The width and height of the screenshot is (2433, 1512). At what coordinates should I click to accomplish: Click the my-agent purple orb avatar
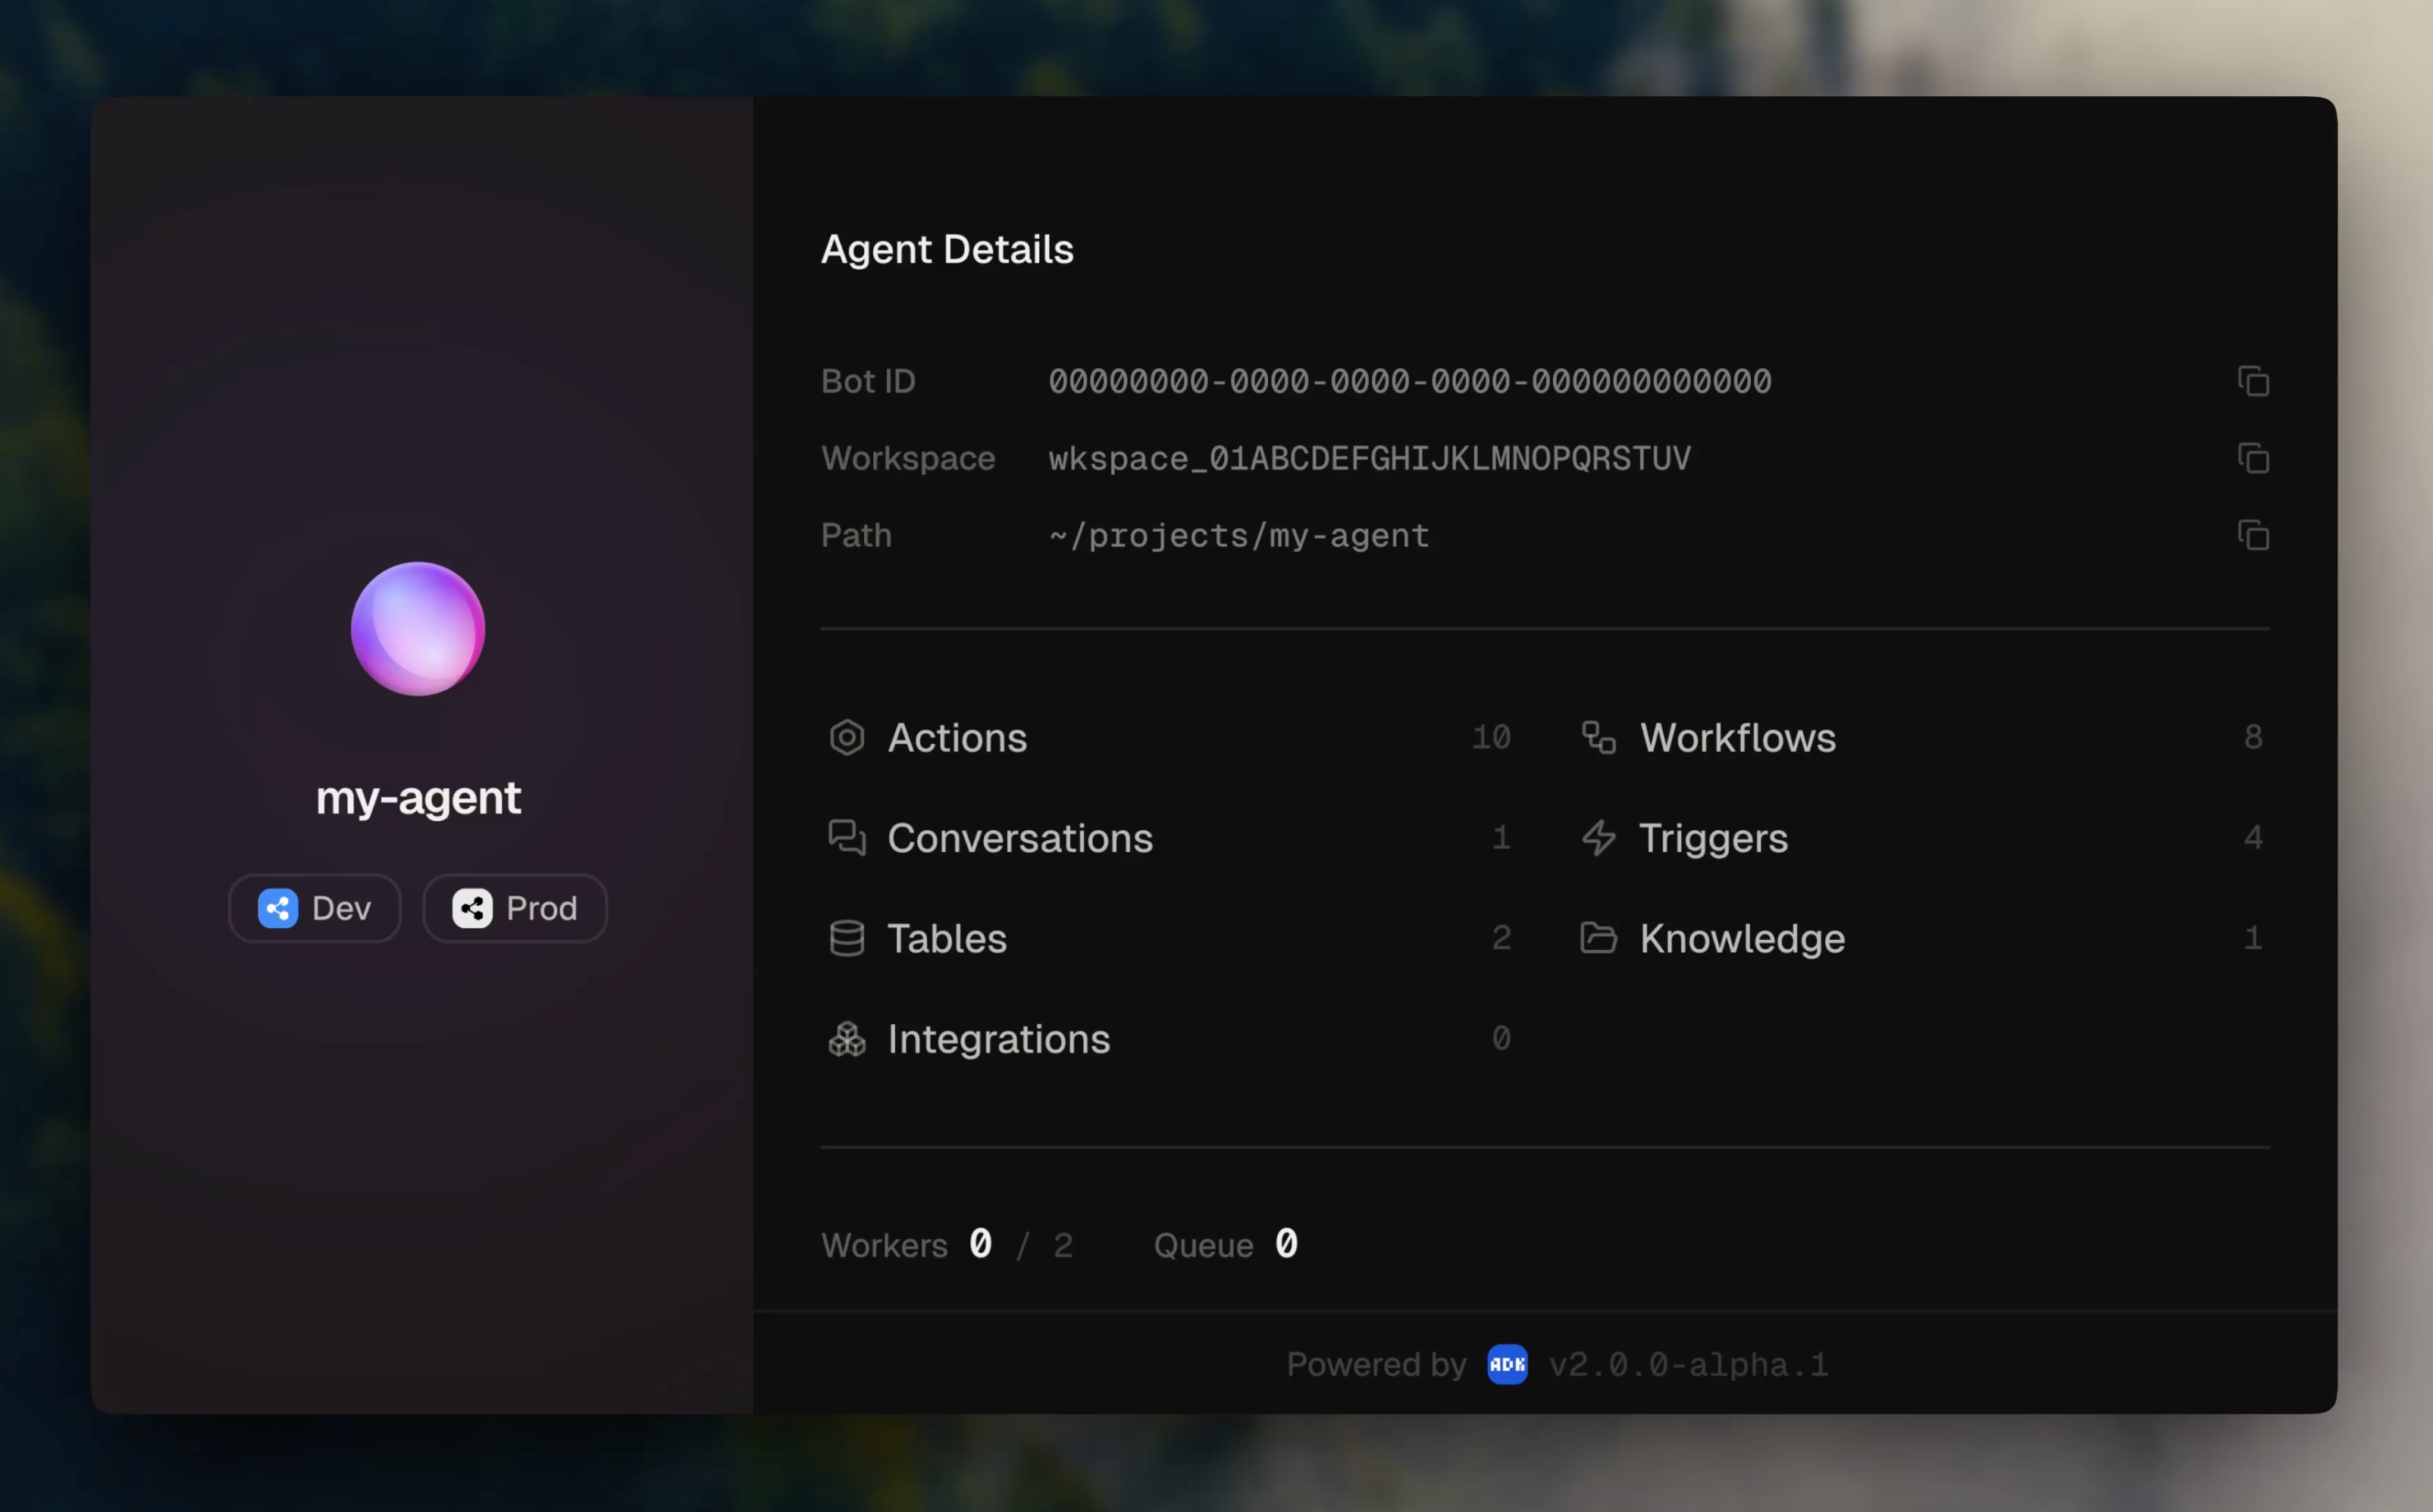coord(418,629)
